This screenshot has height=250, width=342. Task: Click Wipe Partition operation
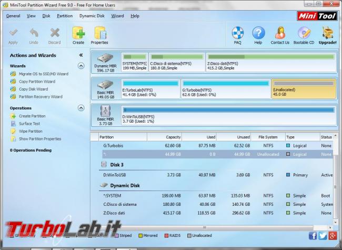point(26,132)
